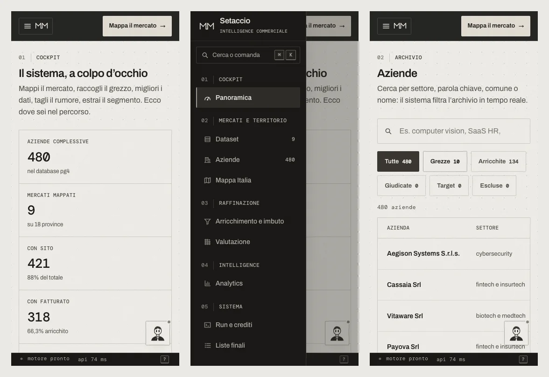The width and height of the screenshot is (549, 377).
Task: Click AZIENDA column header
Action: tap(398, 228)
